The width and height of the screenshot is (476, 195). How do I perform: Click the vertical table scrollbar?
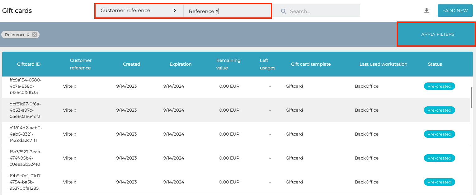pos(471,98)
